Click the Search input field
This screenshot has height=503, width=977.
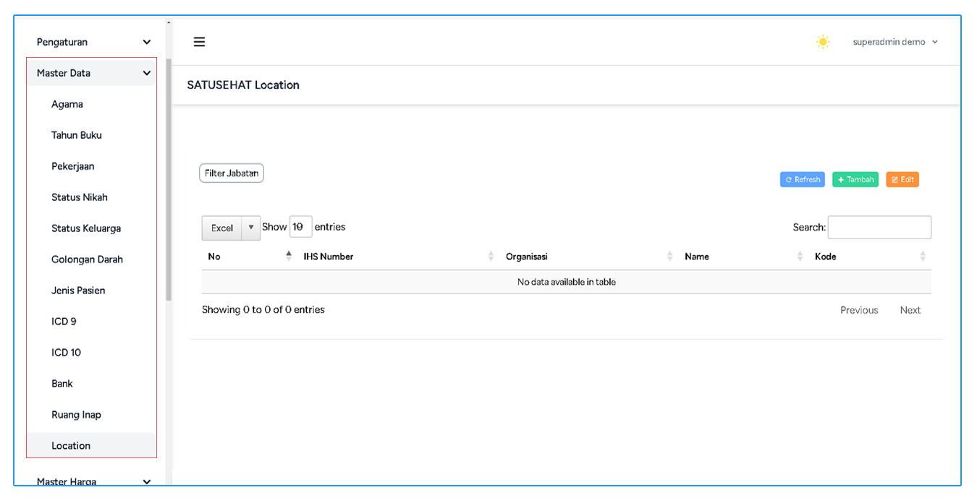tap(879, 227)
